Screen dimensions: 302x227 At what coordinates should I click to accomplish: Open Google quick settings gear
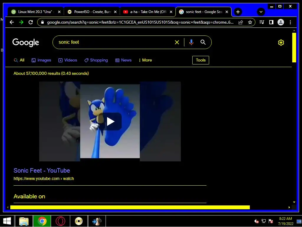pyautogui.click(x=281, y=43)
